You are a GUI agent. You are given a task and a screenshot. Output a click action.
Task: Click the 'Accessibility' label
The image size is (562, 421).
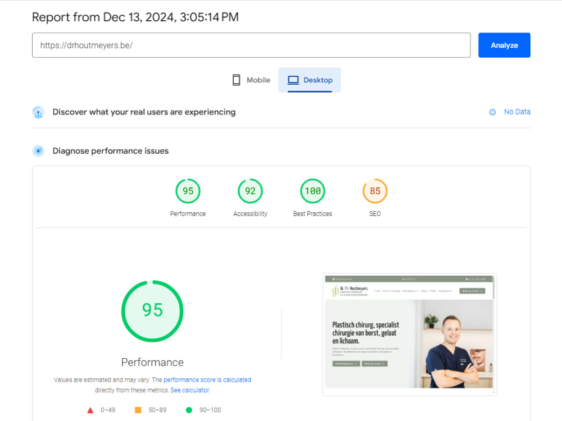(x=250, y=214)
